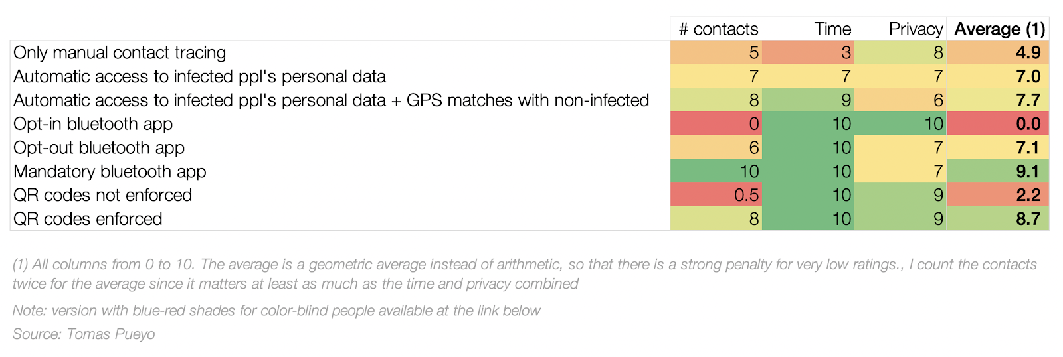Select the 'Time' column header

832,29
